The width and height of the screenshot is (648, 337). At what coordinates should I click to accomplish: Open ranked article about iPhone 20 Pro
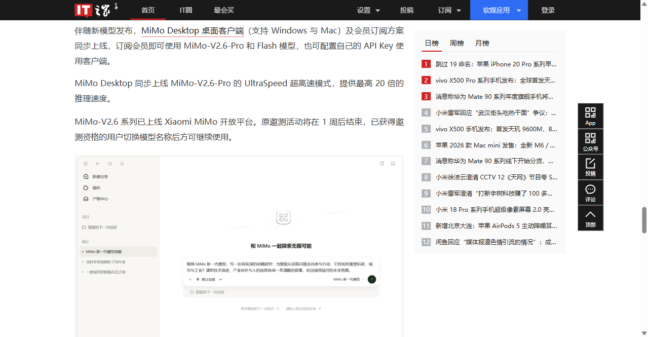496,64
